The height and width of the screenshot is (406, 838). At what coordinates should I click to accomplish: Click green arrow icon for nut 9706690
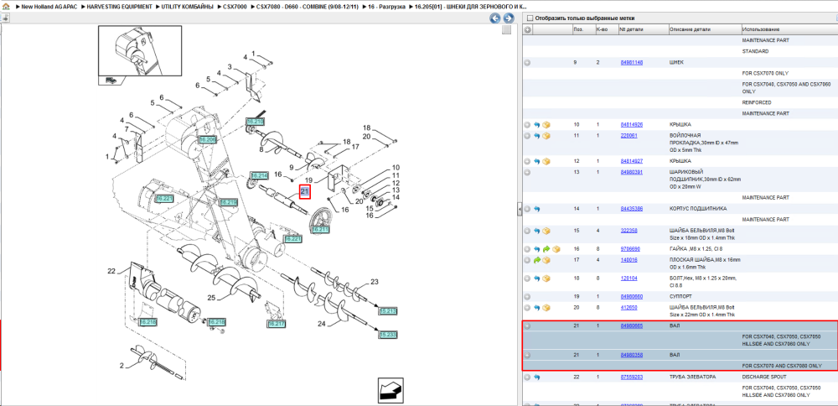(546, 249)
